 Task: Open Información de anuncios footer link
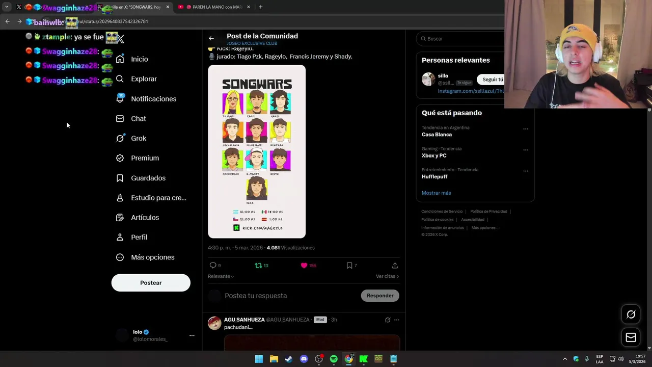coord(442,228)
